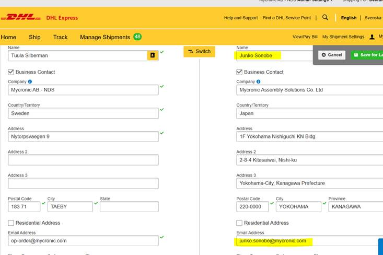This screenshot has width=383, height=255.
Task: Toggle sender Business Contact checkbox
Action: click(11, 72)
